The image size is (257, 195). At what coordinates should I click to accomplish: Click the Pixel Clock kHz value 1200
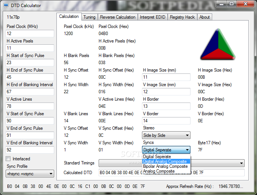(x=68, y=34)
